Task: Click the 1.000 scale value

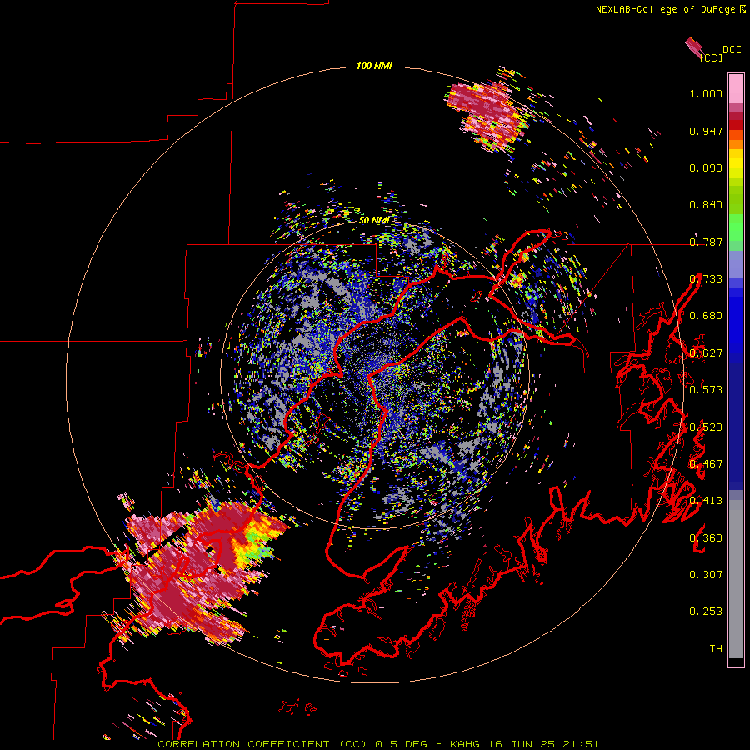Action: click(x=706, y=93)
